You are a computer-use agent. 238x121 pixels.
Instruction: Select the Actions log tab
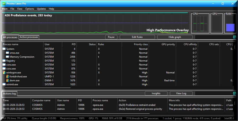9,93
